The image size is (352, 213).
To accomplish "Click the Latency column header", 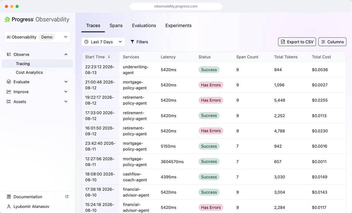I will 168,57.
